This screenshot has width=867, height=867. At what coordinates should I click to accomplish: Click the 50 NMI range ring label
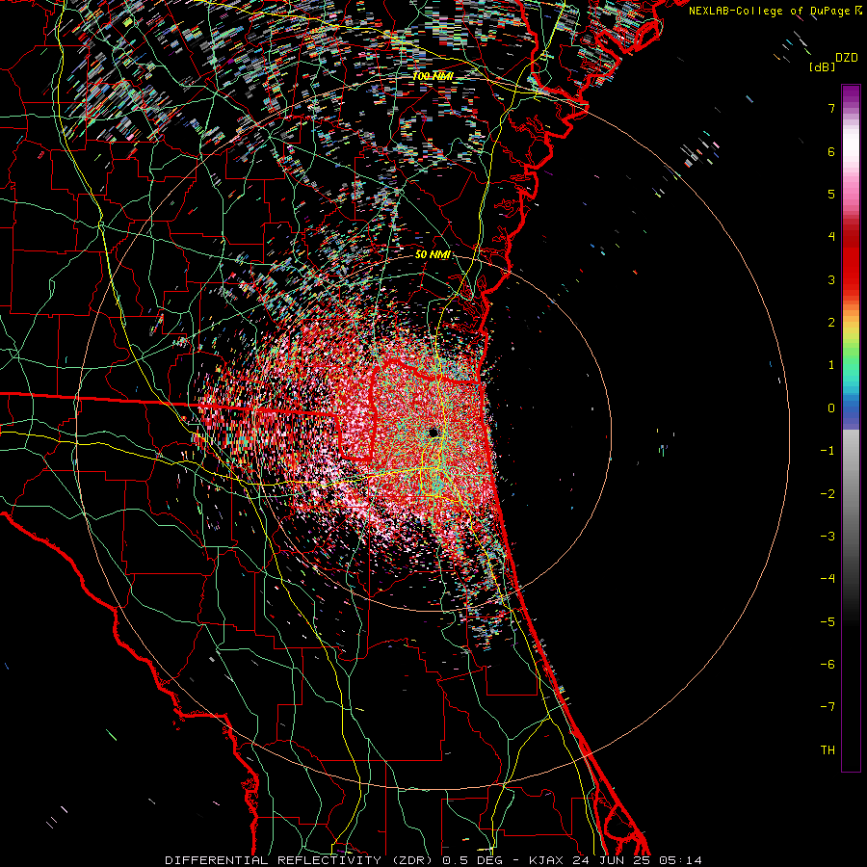coord(433,255)
